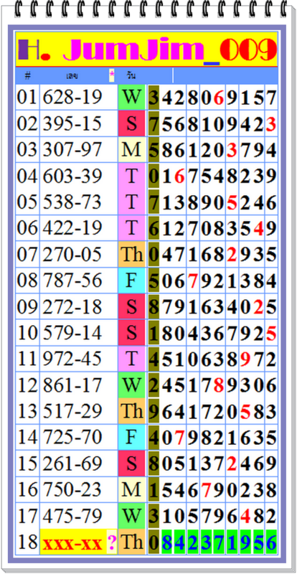Select the number "261-69" in row 15
This screenshot has width=297, height=574.
72,463
